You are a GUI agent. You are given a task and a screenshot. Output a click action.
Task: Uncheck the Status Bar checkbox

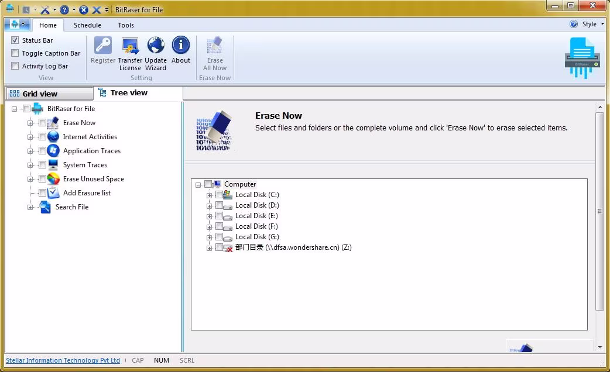click(15, 40)
